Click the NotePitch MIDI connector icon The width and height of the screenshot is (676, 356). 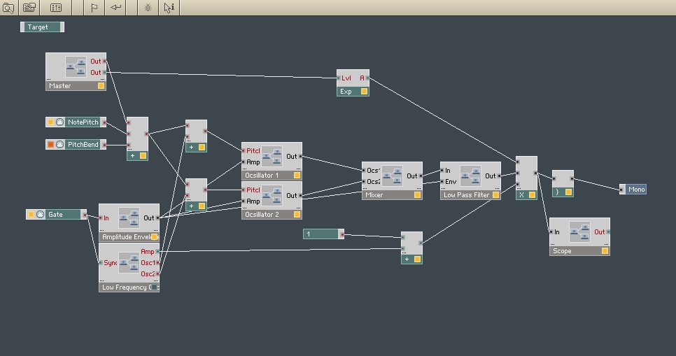60,122
